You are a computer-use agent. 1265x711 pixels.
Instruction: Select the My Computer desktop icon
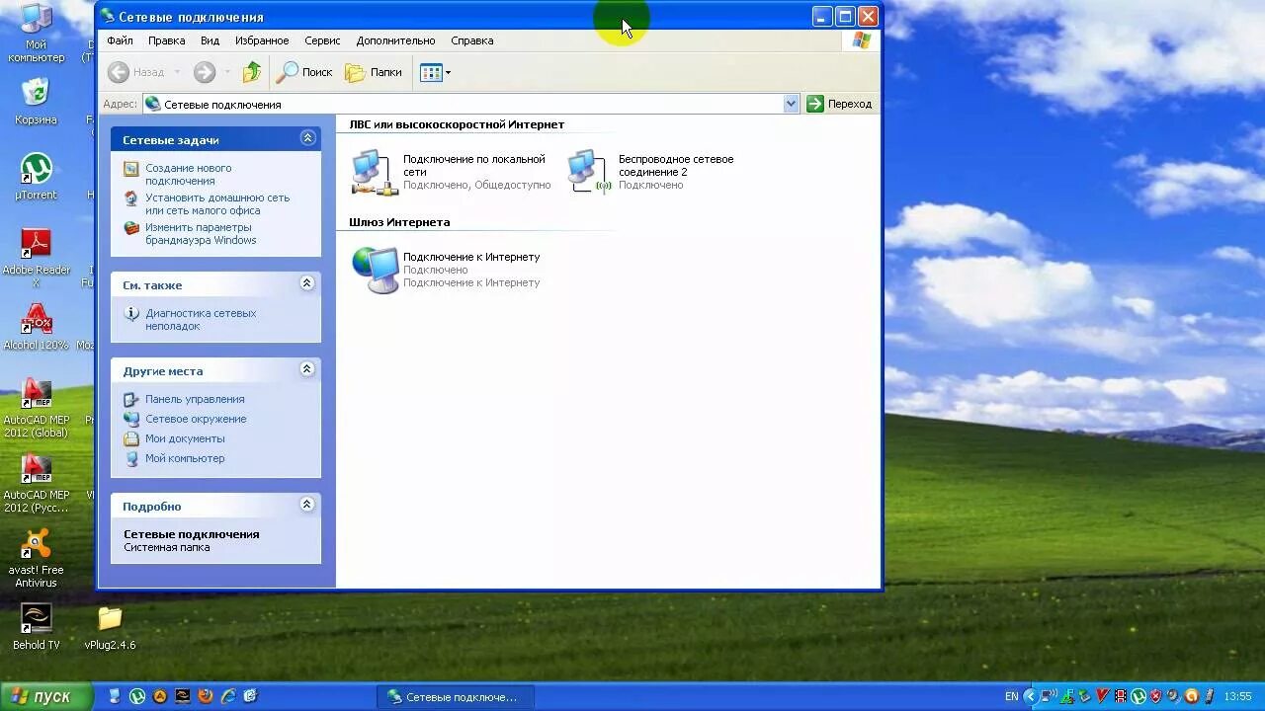pyautogui.click(x=37, y=33)
